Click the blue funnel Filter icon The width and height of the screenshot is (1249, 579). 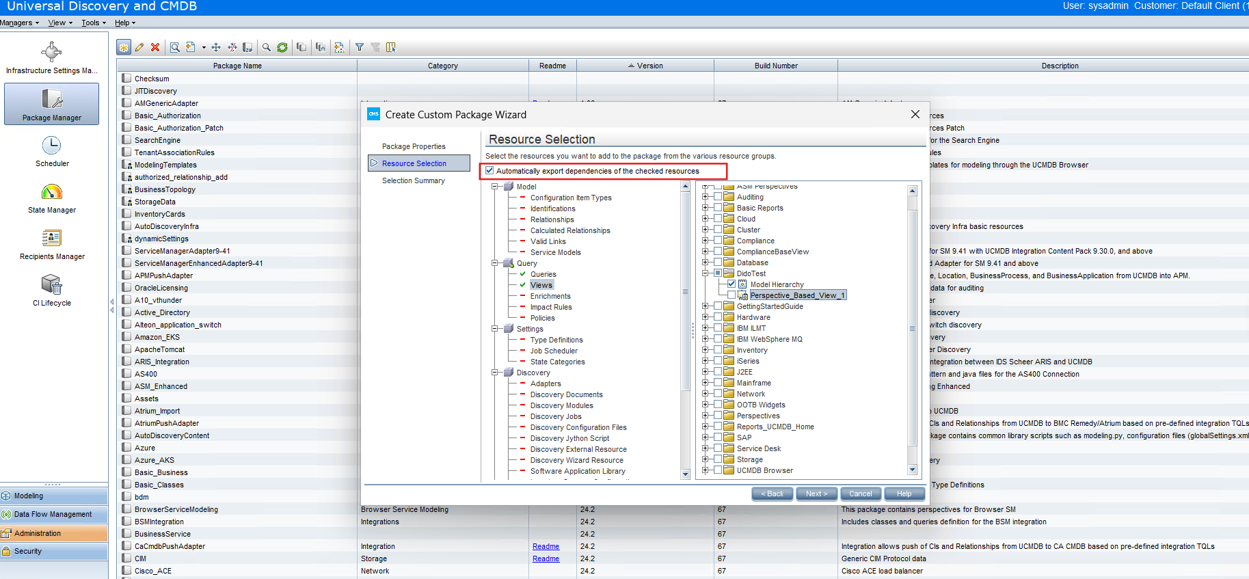point(360,47)
